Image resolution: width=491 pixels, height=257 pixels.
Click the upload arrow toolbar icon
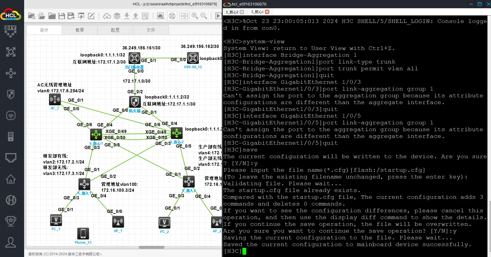click(x=136, y=16)
